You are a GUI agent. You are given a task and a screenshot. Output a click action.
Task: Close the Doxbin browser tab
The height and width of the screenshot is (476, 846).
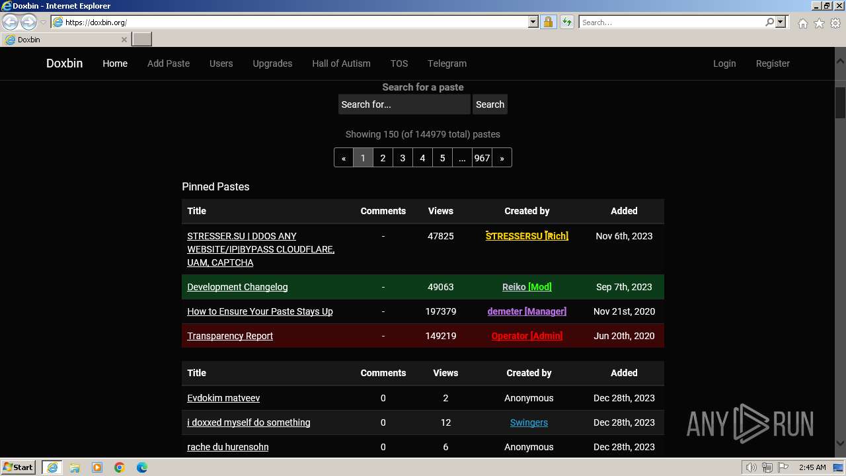[x=124, y=40]
